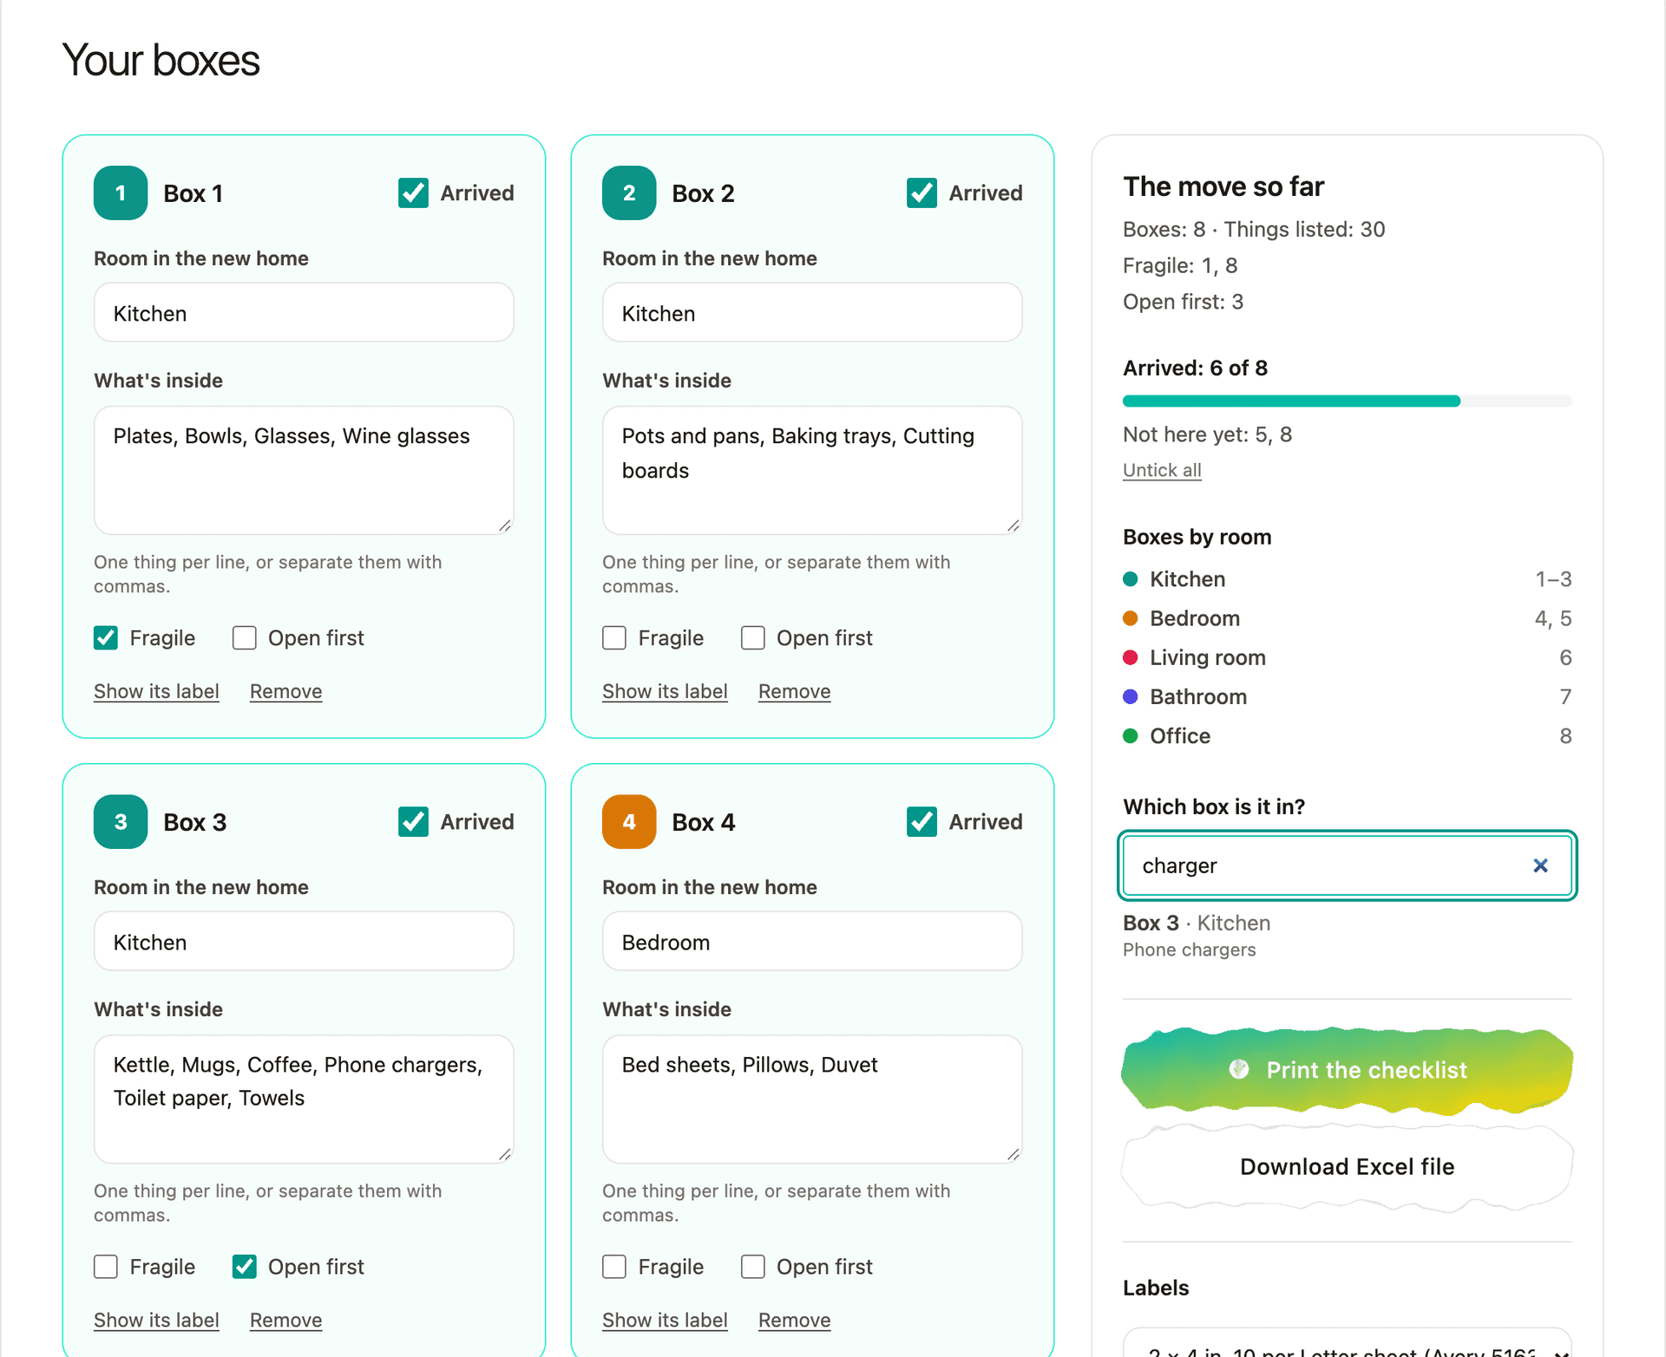Click the orange Box 4 number badge
The width and height of the screenshot is (1666, 1357).
pyautogui.click(x=629, y=821)
